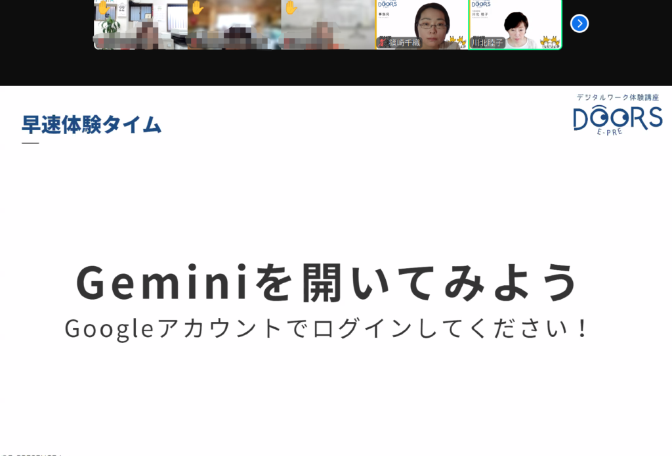The image size is (672, 456).
Task: Click raised hand icon on third participant
Action: tap(291, 7)
